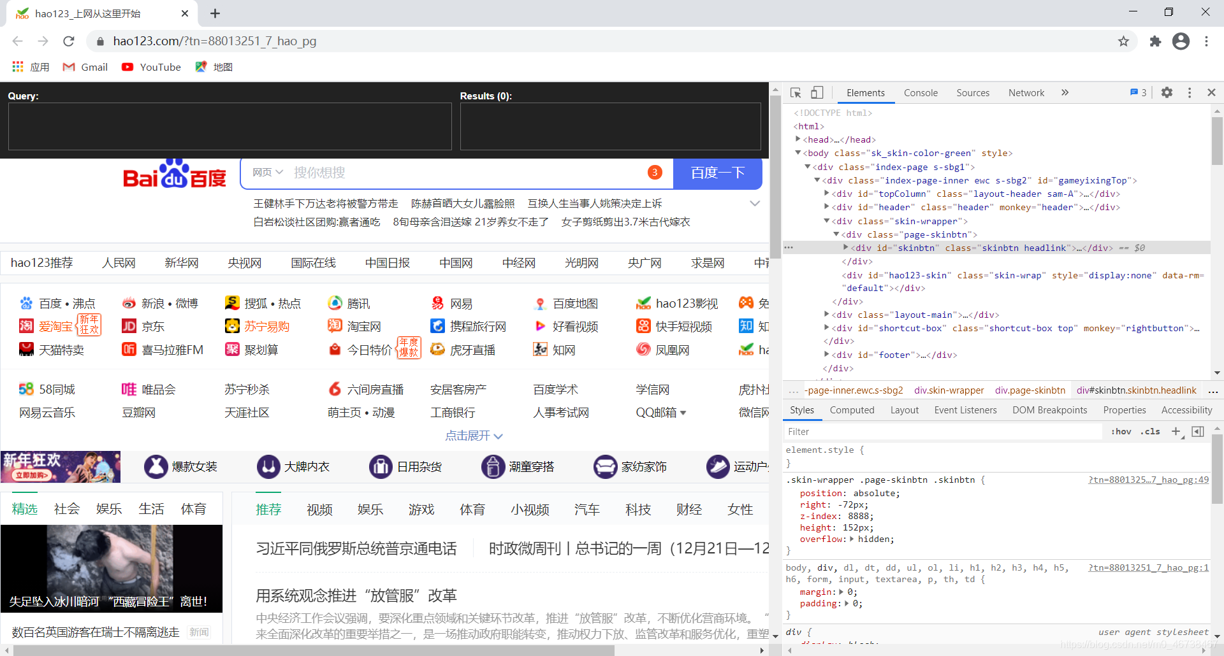Switch to the Console tab
The width and height of the screenshot is (1224, 656).
921,93
